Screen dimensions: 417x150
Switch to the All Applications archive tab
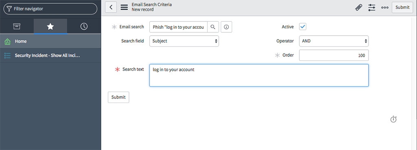[17, 26]
